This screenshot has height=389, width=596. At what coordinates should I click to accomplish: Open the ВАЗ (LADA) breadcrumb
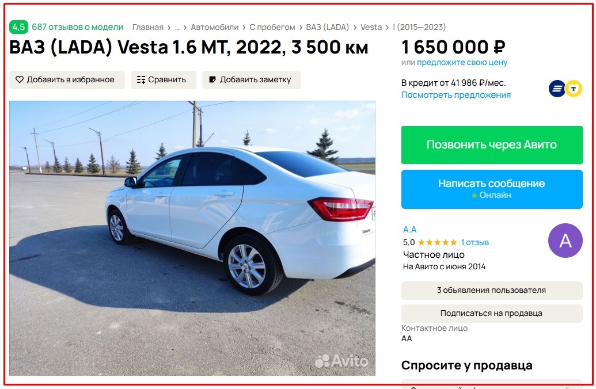coord(327,28)
